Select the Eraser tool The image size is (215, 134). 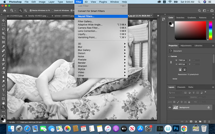pyautogui.click(x=3, y=68)
